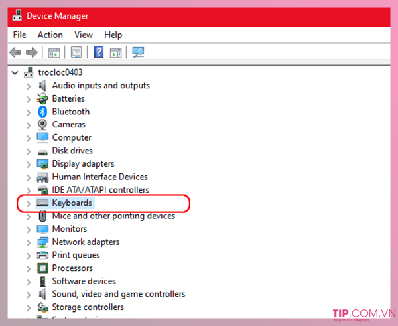The image size is (398, 326).
Task: Expand the Bluetooth category
Action: pyautogui.click(x=29, y=112)
